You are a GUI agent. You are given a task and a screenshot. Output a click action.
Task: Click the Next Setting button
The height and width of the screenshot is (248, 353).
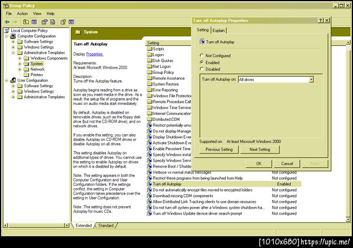tap(260, 150)
